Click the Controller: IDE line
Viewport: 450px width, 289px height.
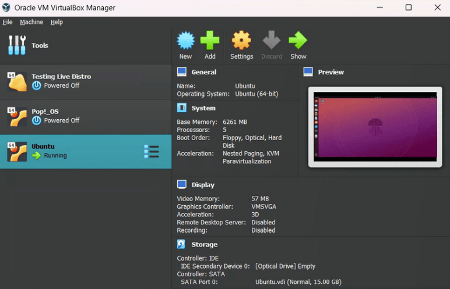[198, 258]
